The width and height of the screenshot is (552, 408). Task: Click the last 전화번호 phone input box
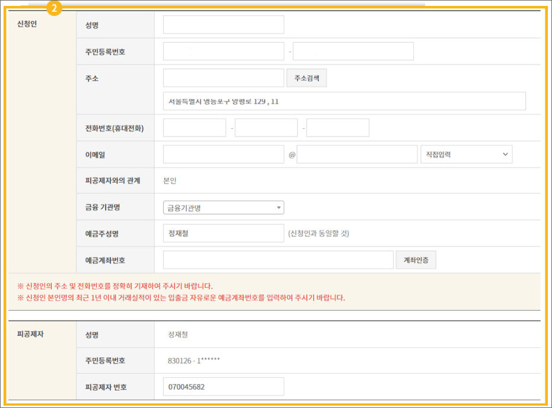[x=337, y=127]
